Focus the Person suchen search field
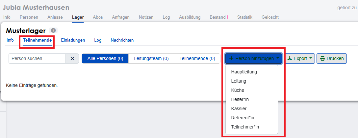 37,58
